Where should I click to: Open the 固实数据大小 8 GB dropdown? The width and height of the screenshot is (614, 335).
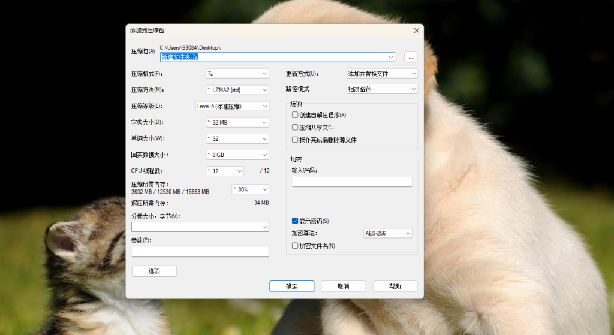point(237,155)
